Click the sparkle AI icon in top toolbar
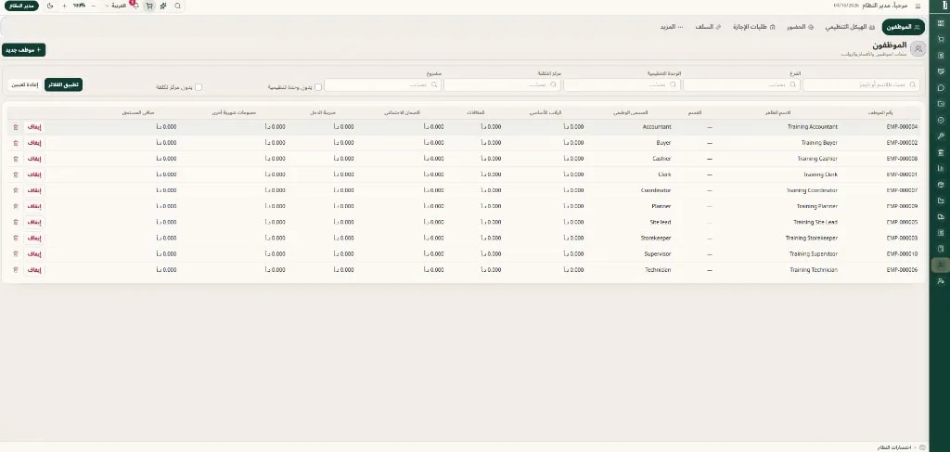Image resolution: width=950 pixels, height=452 pixels. [x=163, y=6]
